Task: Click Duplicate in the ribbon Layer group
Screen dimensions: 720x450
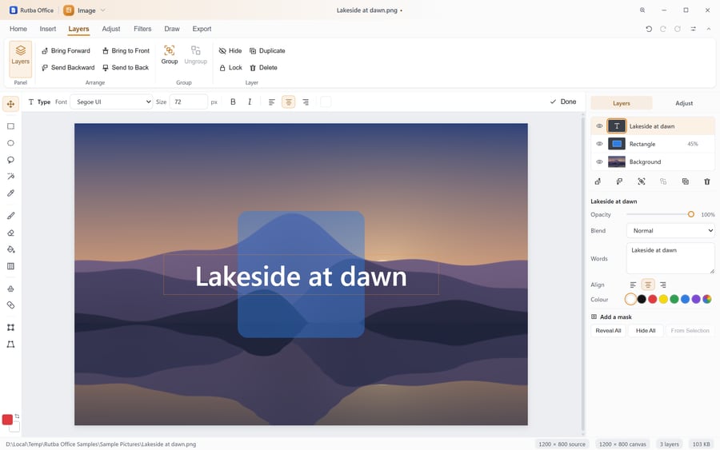Action: [267, 51]
